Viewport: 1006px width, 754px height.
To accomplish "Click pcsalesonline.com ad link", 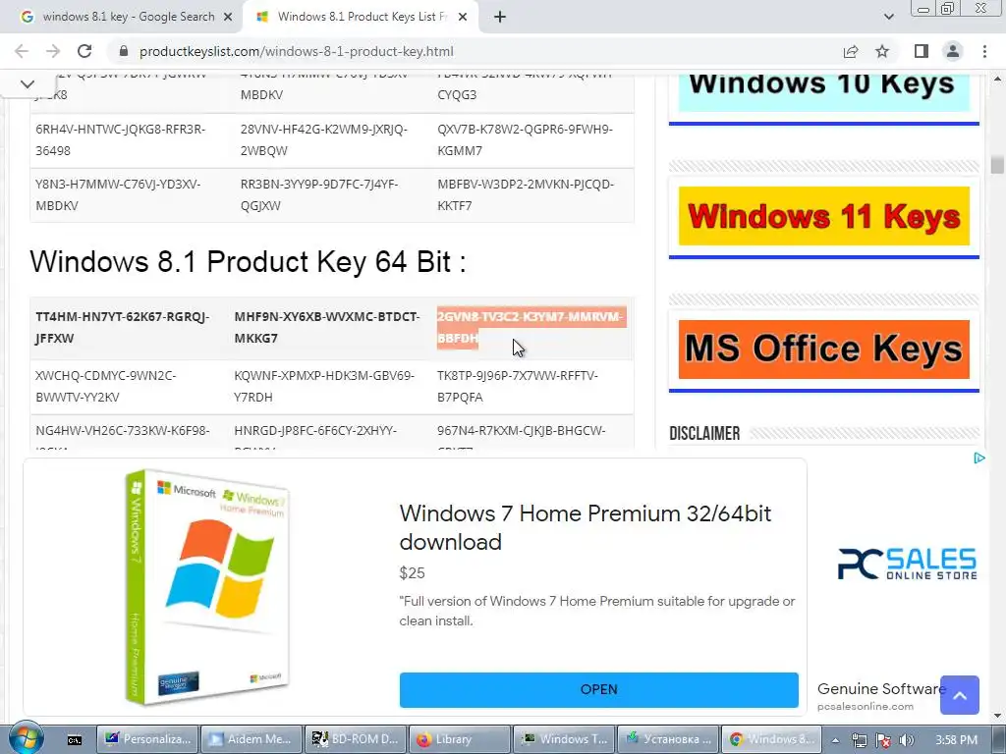I will tap(865, 706).
